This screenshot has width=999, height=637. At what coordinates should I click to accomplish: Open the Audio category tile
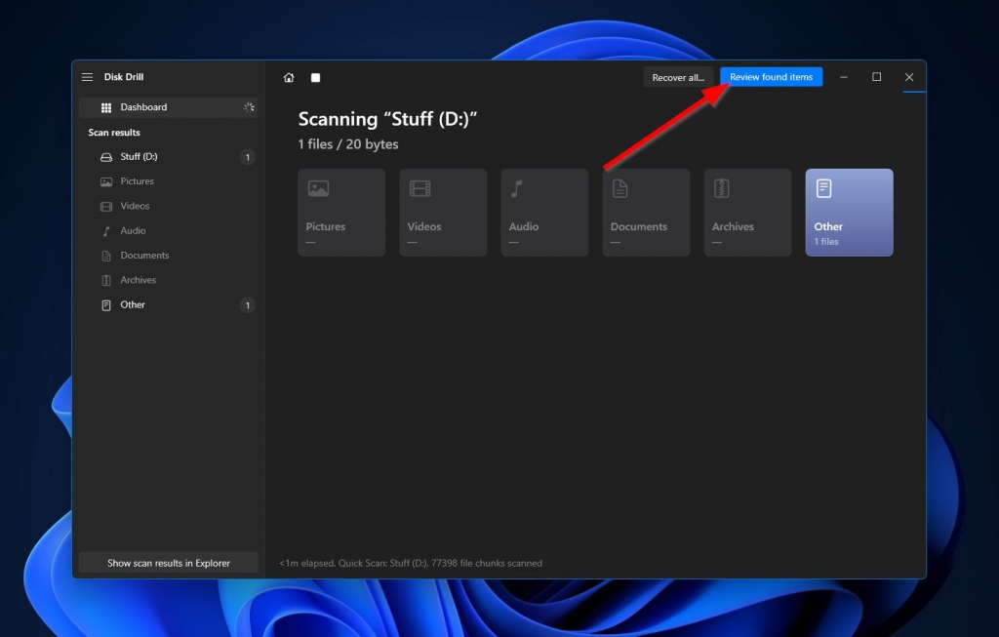coord(544,213)
